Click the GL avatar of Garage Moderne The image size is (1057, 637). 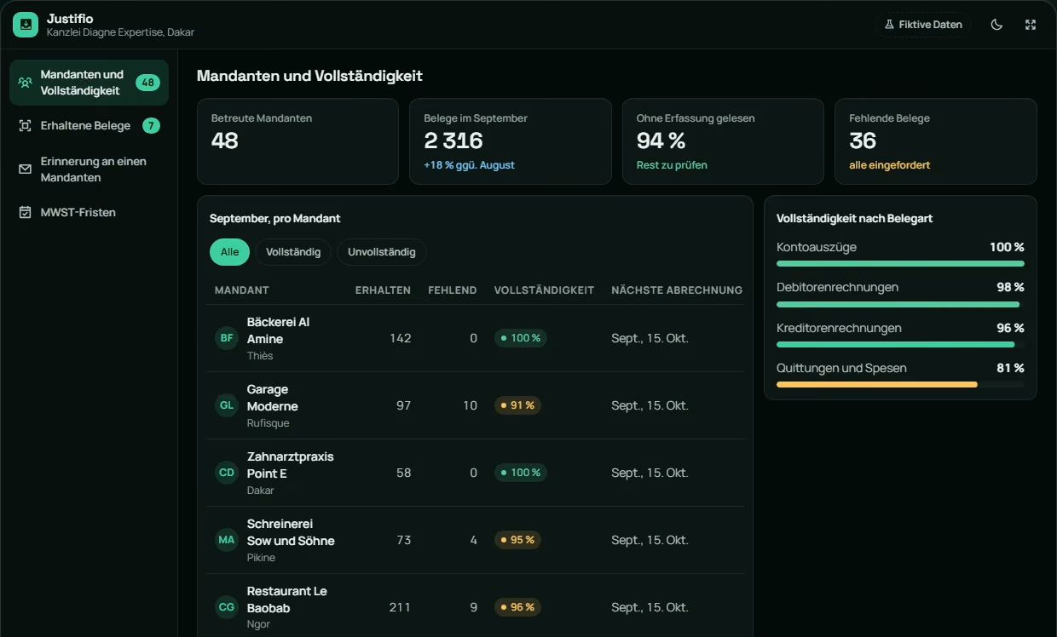(x=227, y=405)
